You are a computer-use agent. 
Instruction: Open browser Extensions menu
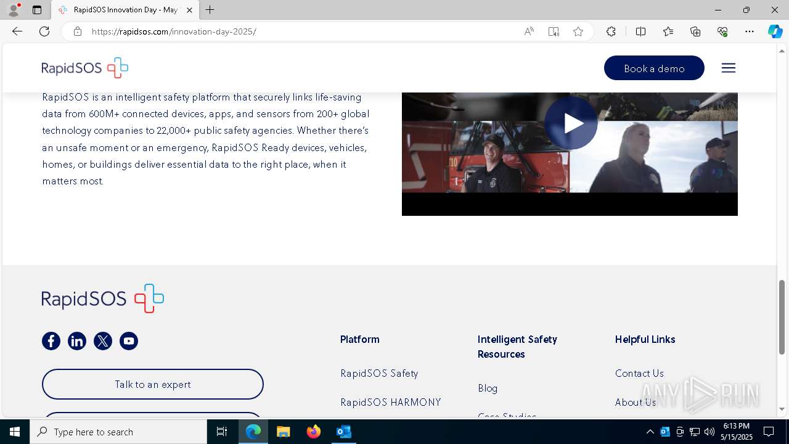(x=611, y=31)
